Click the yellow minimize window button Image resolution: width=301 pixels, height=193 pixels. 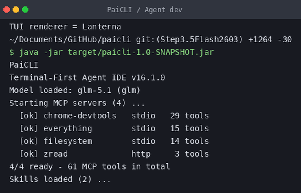[x=16, y=10]
